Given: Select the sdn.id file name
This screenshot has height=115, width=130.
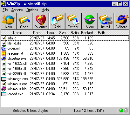Looking at the screenshot, I should 12,38.
